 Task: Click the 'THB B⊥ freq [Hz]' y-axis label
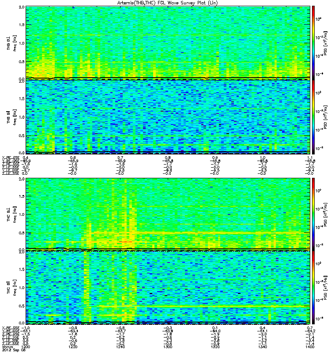[12, 43]
